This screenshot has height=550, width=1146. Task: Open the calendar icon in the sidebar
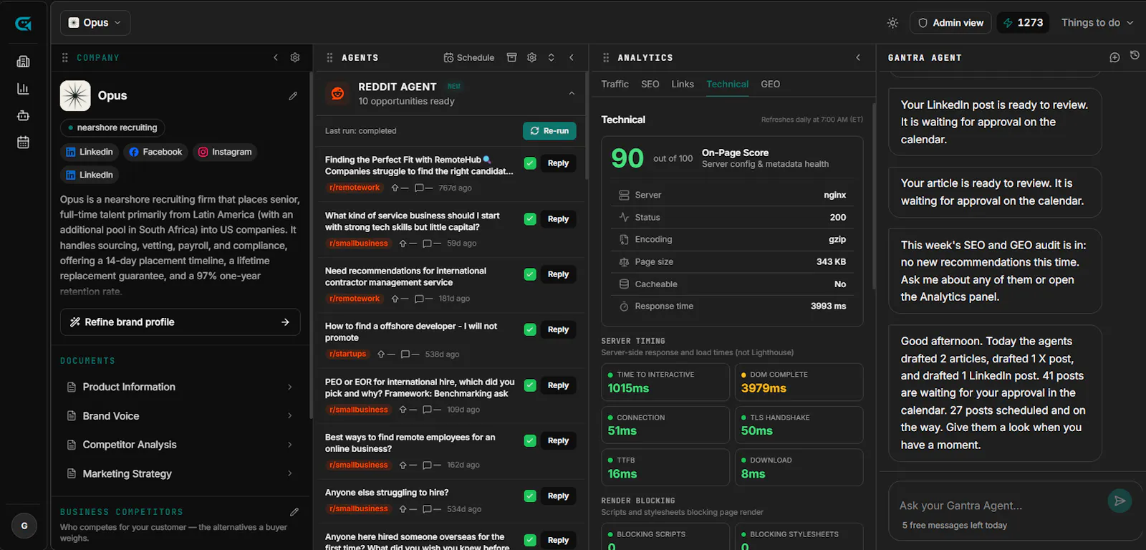23,143
